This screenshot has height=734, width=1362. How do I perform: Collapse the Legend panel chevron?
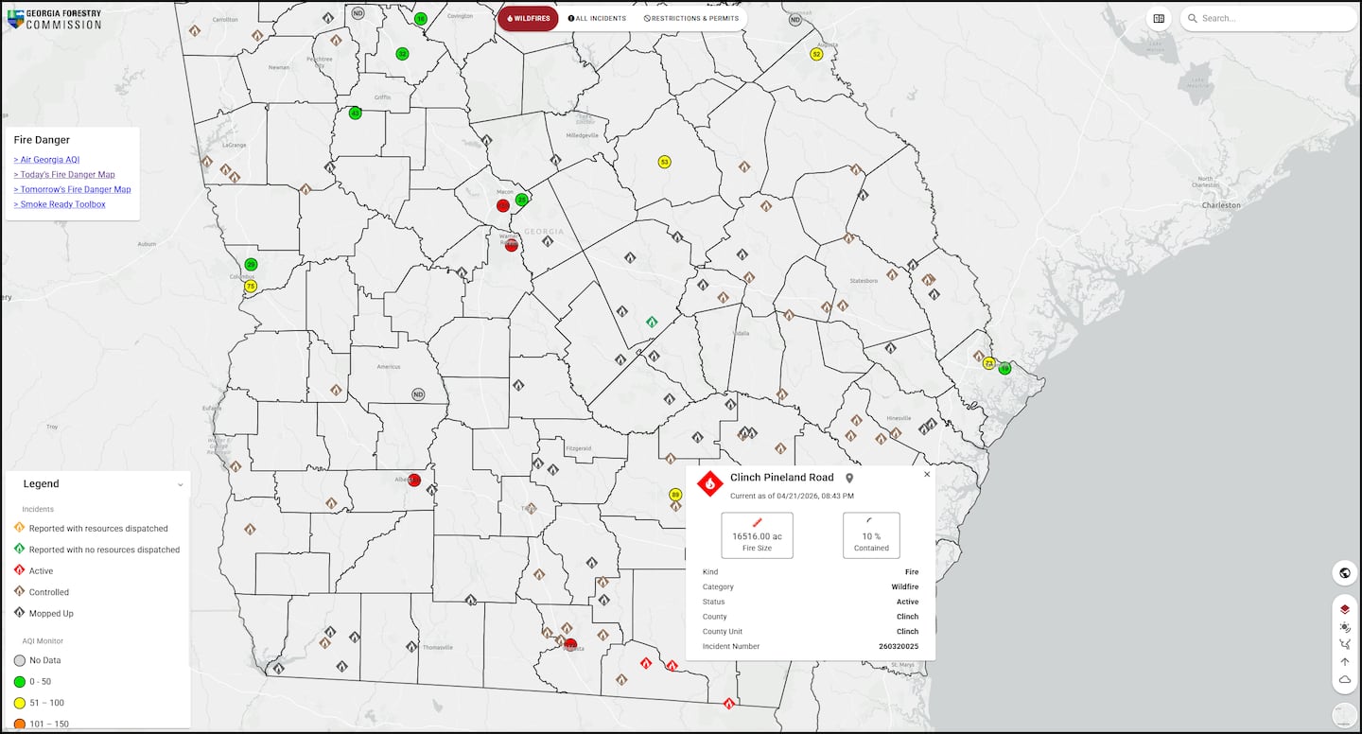pos(181,484)
